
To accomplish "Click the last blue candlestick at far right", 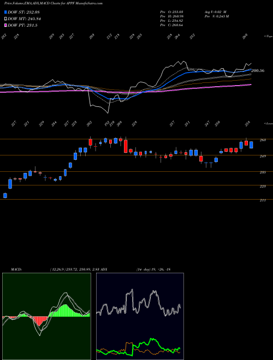I will click(251, 145).
